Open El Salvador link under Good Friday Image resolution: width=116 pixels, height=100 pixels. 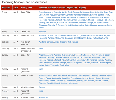coord(60,25)
